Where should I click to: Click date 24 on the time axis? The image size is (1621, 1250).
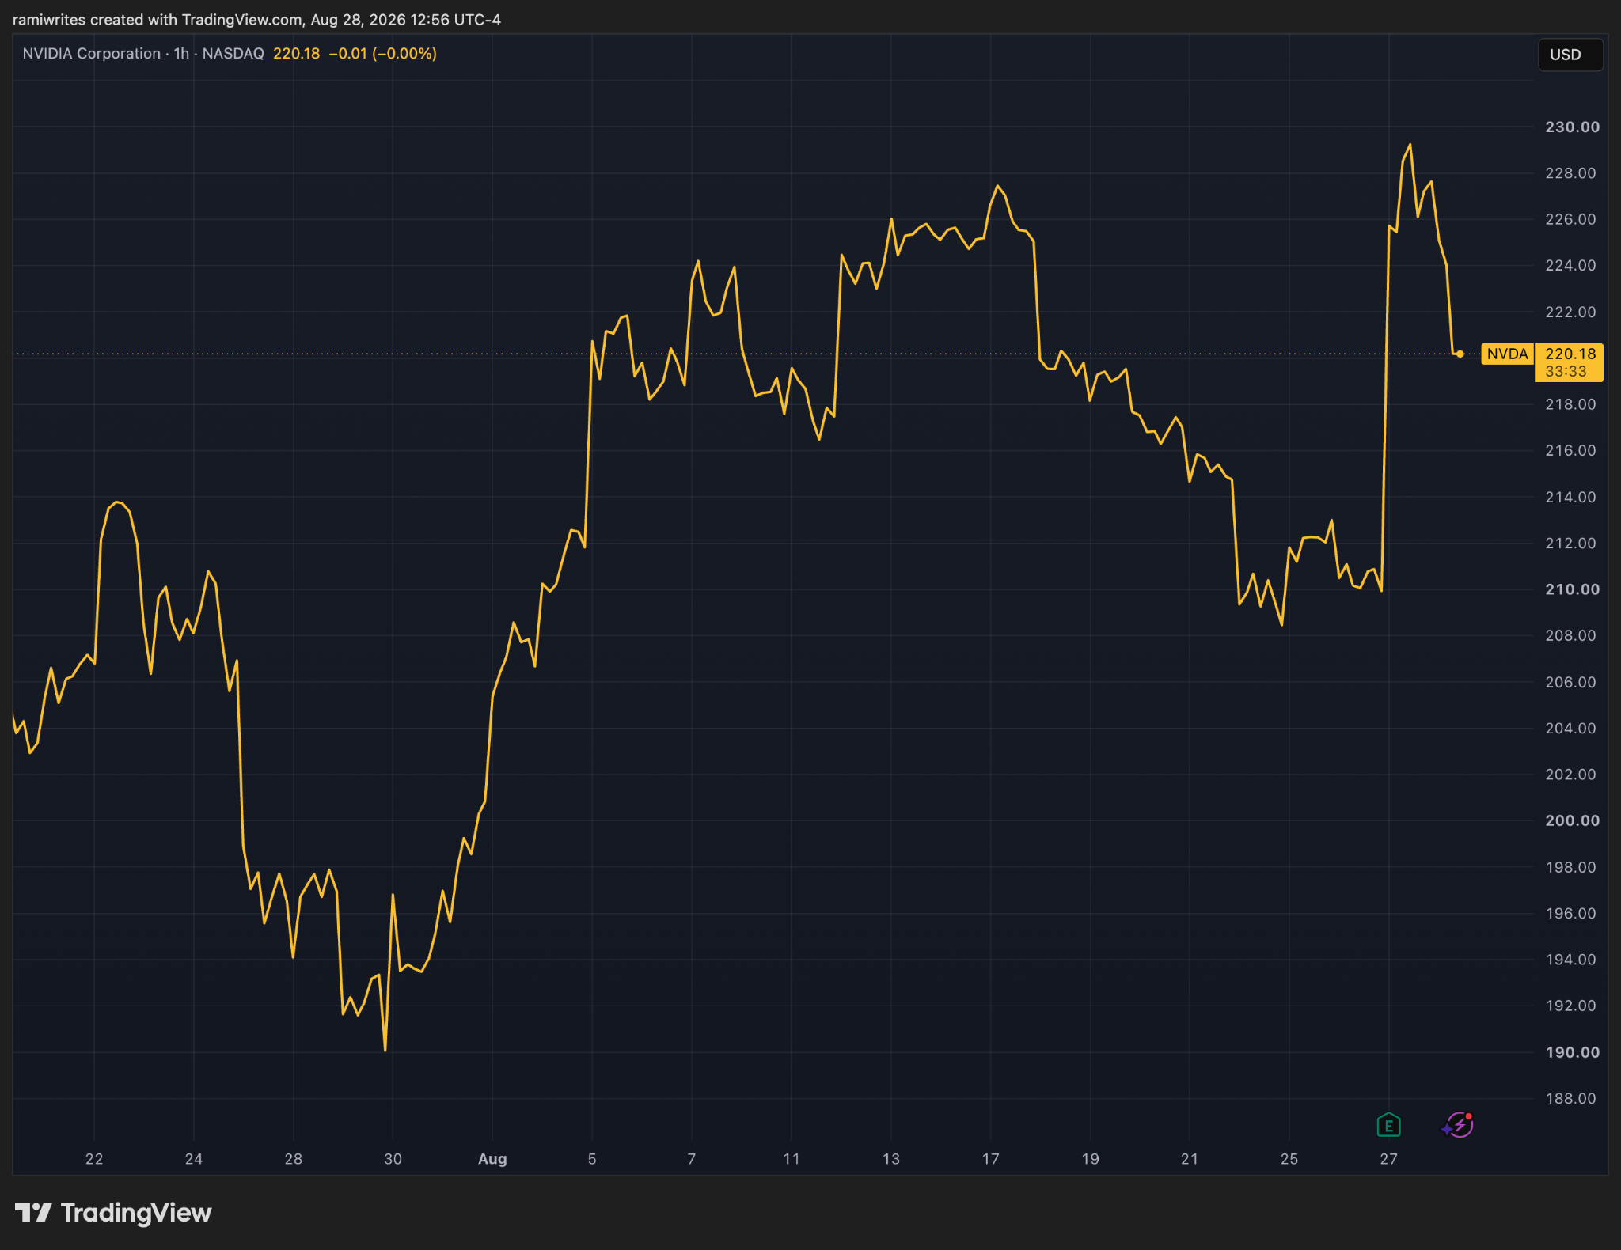tap(194, 1159)
